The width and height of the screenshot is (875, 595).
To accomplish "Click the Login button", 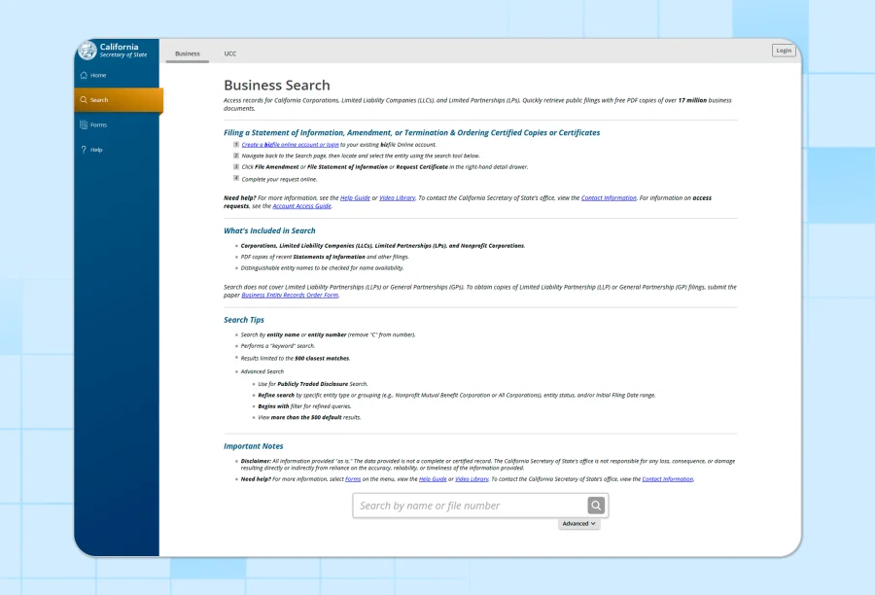I will click(x=783, y=51).
